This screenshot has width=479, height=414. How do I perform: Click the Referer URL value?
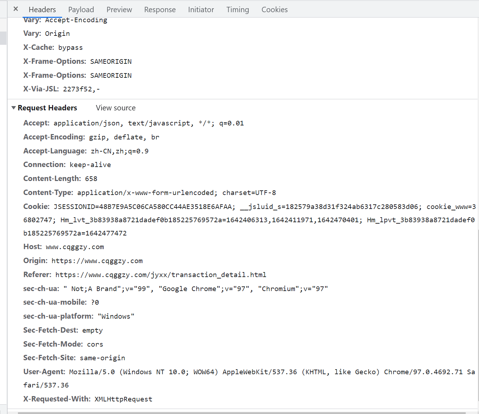coord(160,275)
